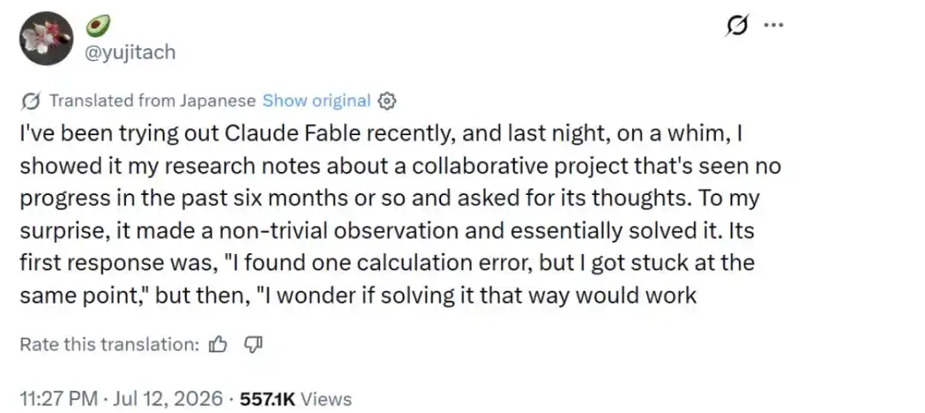
Task: Open the @yujitach profile handle
Action: coord(130,52)
